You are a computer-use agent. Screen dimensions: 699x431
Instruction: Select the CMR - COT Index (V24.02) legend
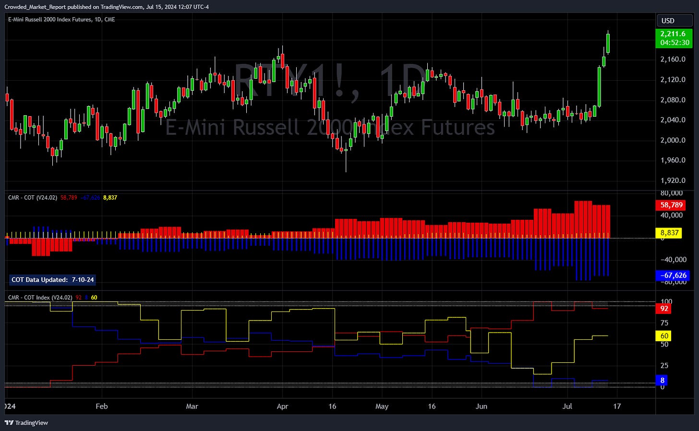point(40,298)
